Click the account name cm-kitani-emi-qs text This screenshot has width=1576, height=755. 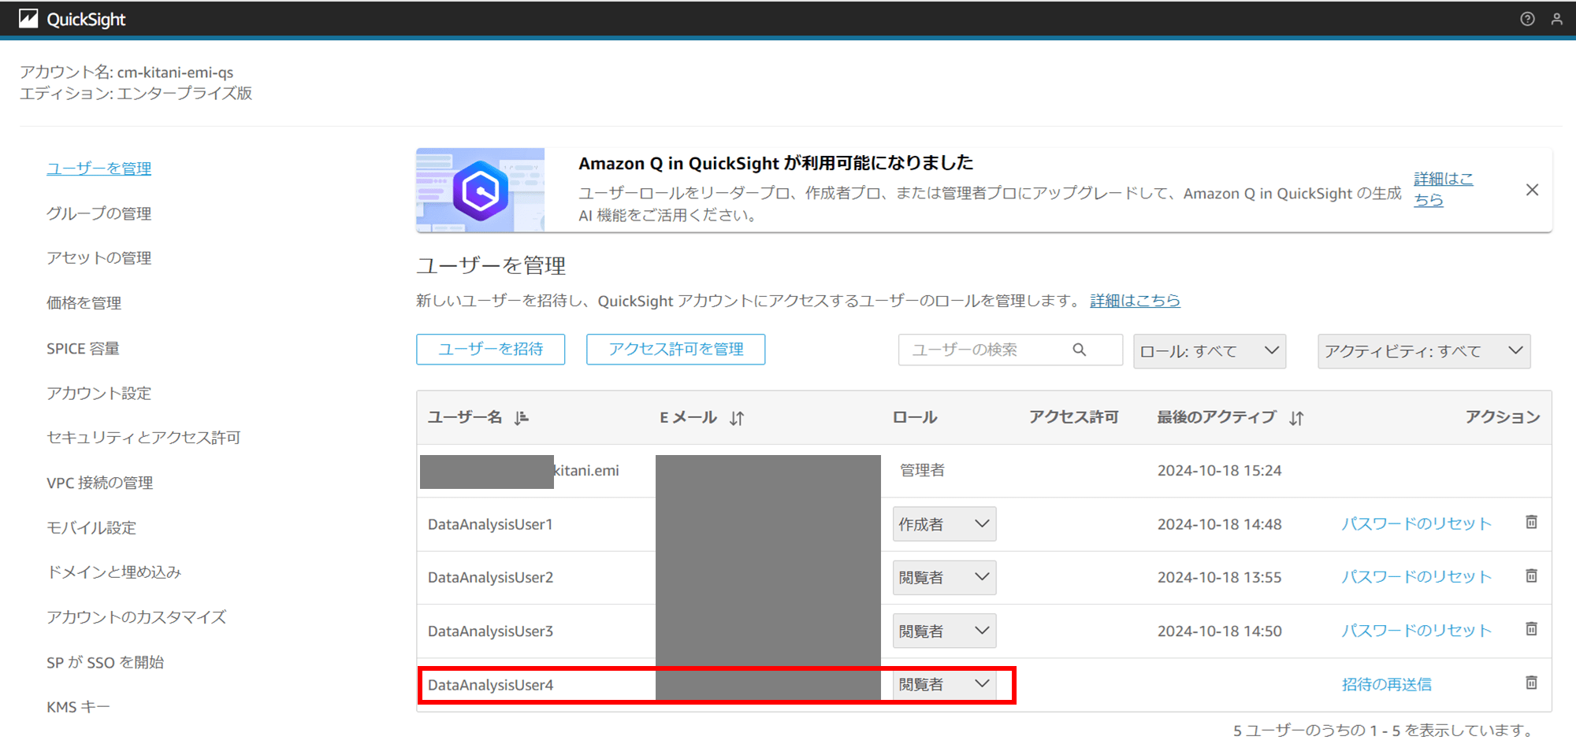pos(175,72)
